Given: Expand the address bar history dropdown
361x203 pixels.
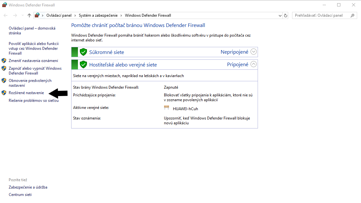Looking at the screenshot, I should pyautogui.click(x=280, y=16).
